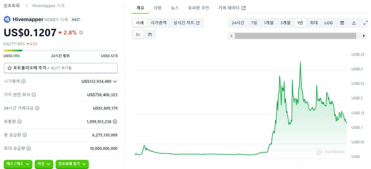Click info icon beside 24시간 거래대금

tap(37, 108)
